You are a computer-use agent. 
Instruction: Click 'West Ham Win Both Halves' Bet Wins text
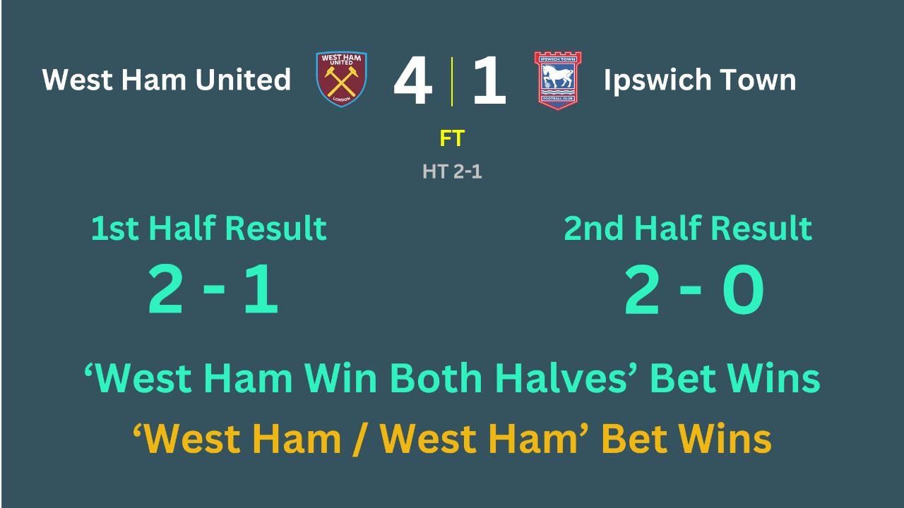(452, 378)
